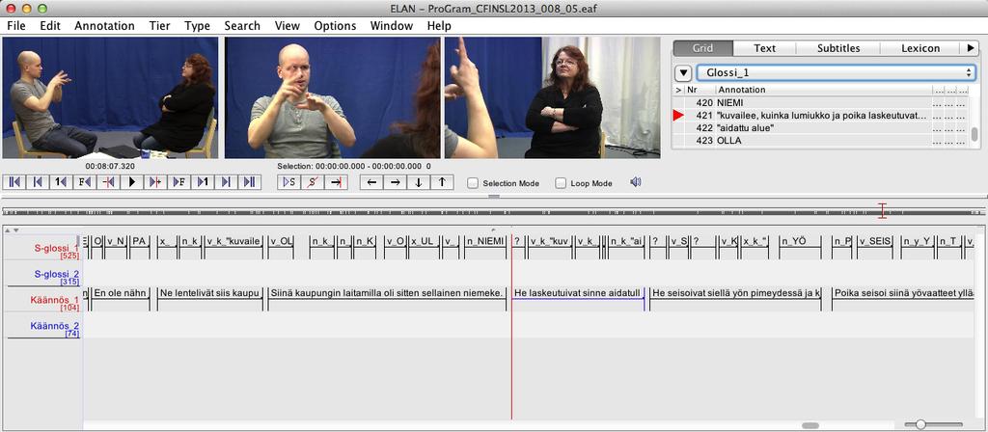The image size is (988, 432).
Task: Open the Annotation menu
Action: (104, 26)
